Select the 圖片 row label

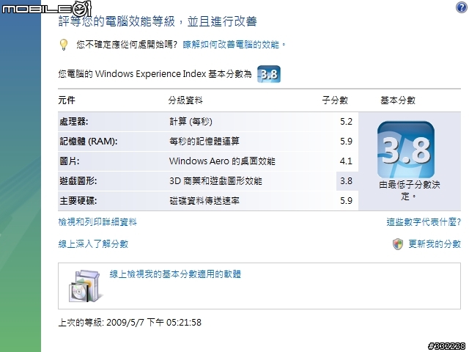click(x=70, y=161)
